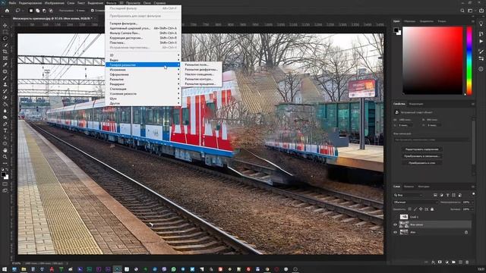Choose Размытие поля in the submenu

click(x=197, y=64)
